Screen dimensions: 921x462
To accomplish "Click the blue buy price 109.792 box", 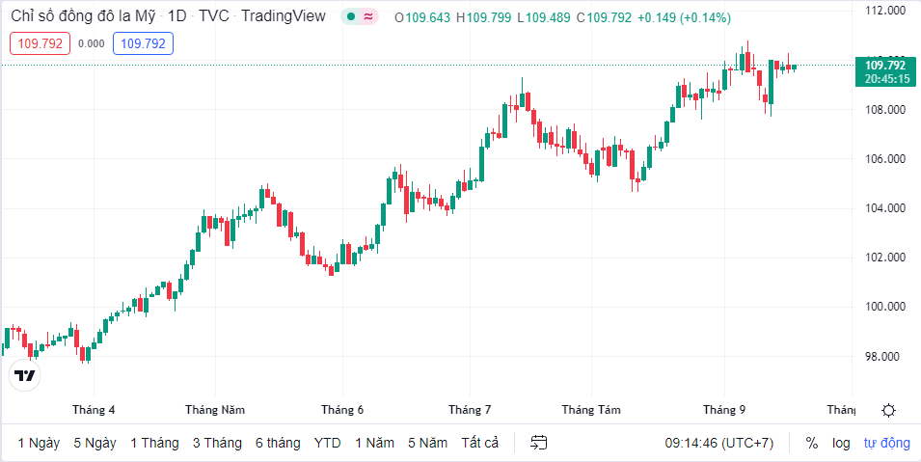I will pos(143,43).
